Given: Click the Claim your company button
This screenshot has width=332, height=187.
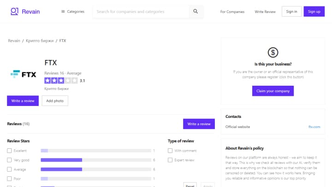Looking at the screenshot, I should [x=273, y=91].
